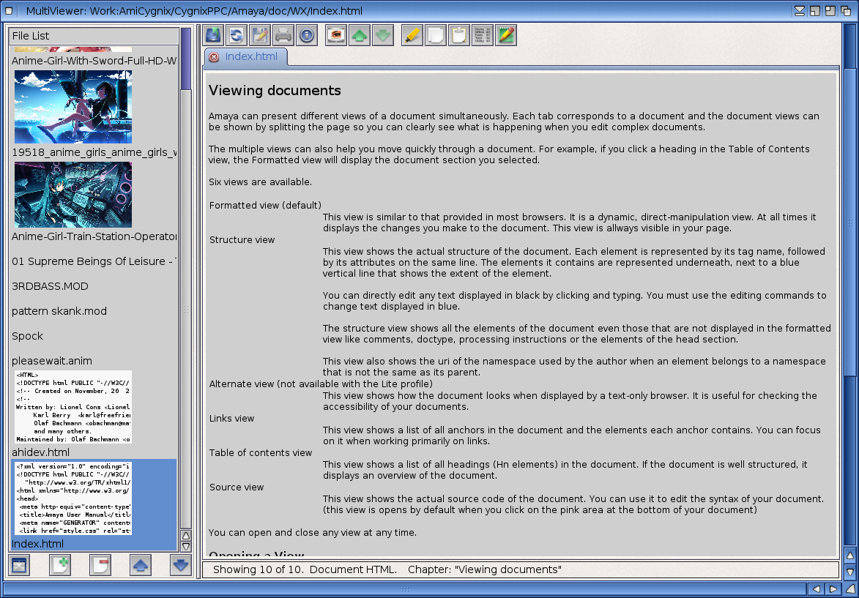Click the Source view term
This screenshot has height=598, width=859.
pos(237,487)
